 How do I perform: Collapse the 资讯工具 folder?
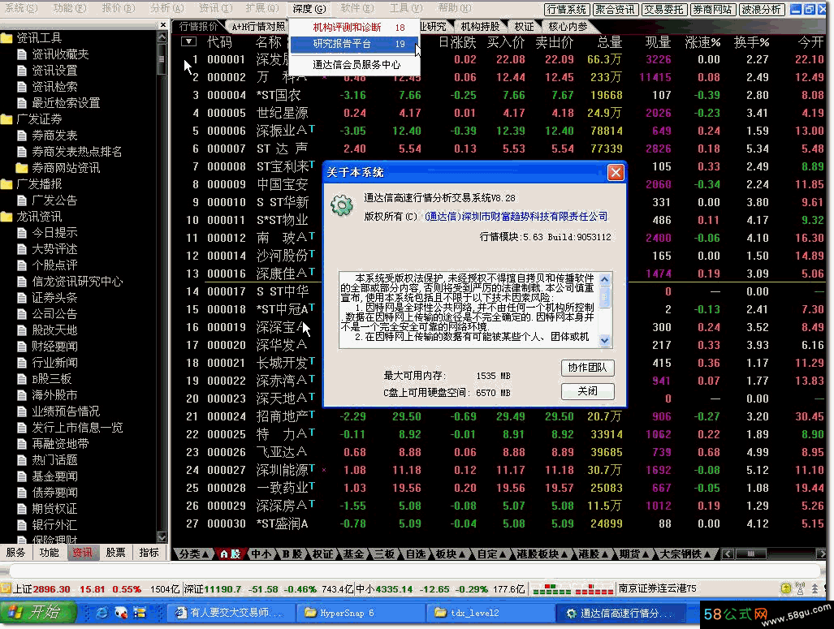pyautogui.click(x=7, y=38)
